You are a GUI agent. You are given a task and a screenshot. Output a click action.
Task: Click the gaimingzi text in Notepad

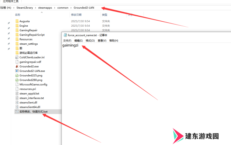point(70,45)
